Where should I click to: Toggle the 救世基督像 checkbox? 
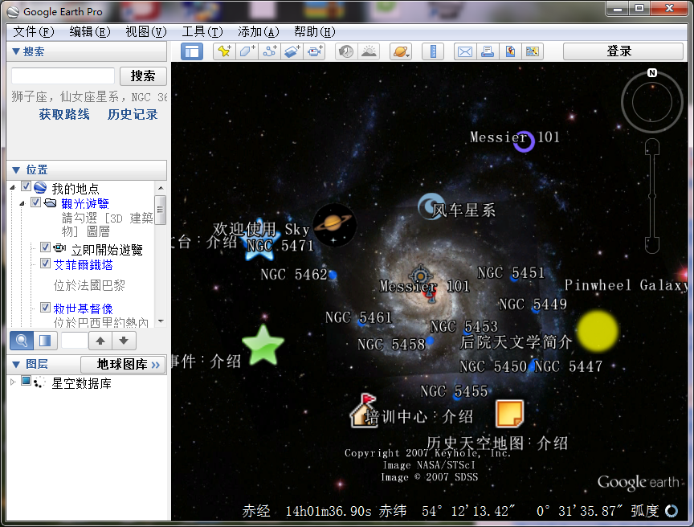point(45,307)
